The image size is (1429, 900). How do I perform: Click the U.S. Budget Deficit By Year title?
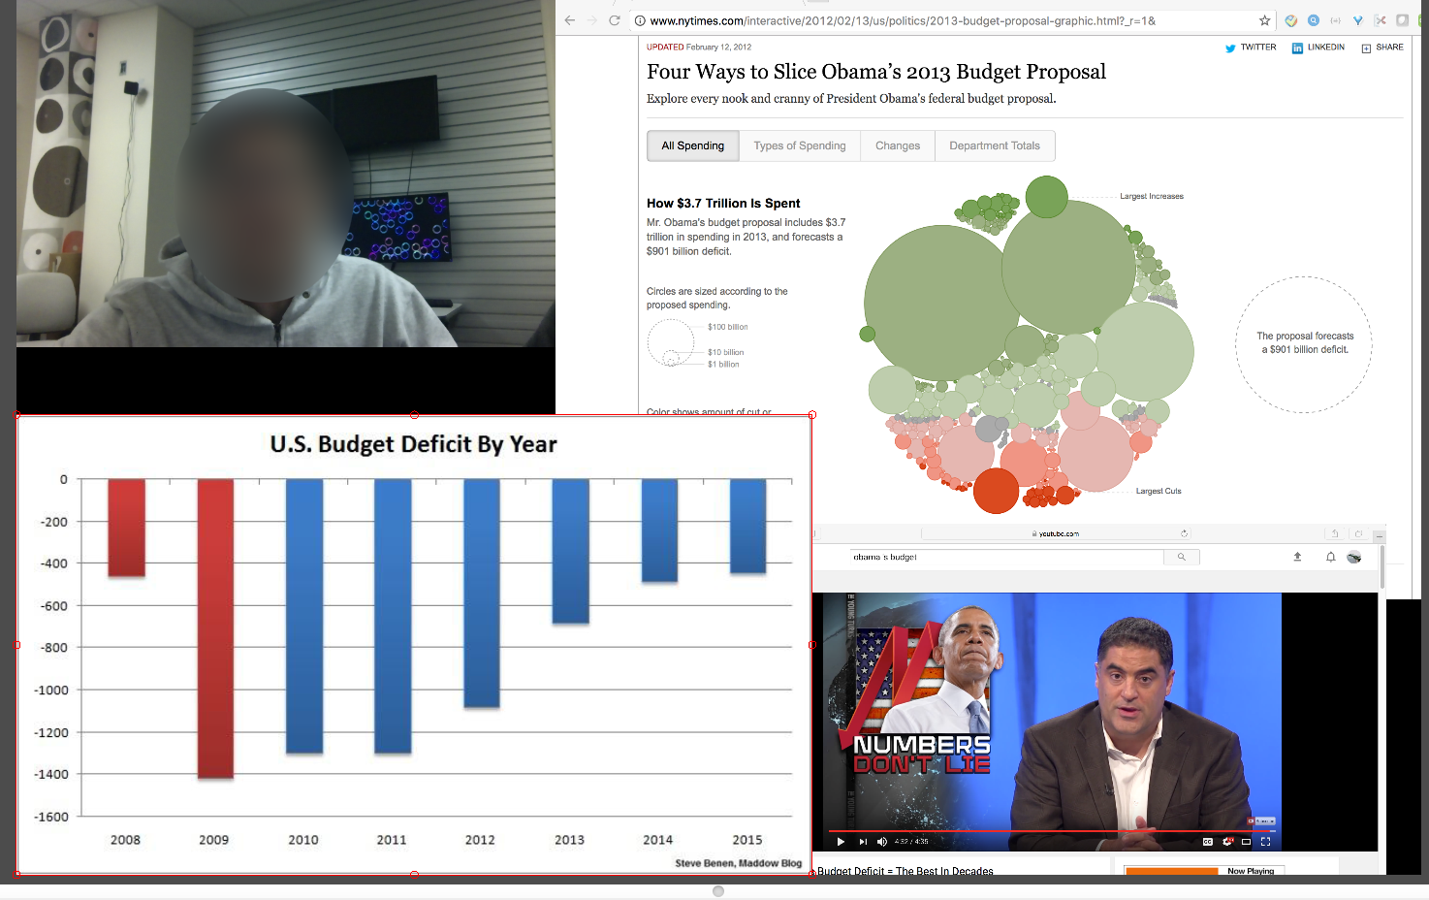click(x=414, y=444)
